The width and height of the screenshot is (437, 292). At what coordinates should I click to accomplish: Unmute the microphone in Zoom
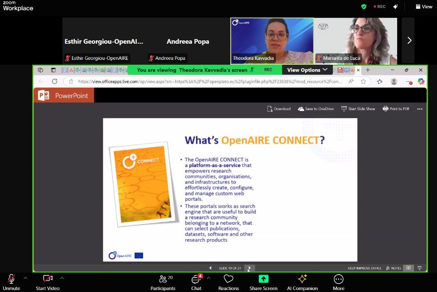[x=11, y=282]
